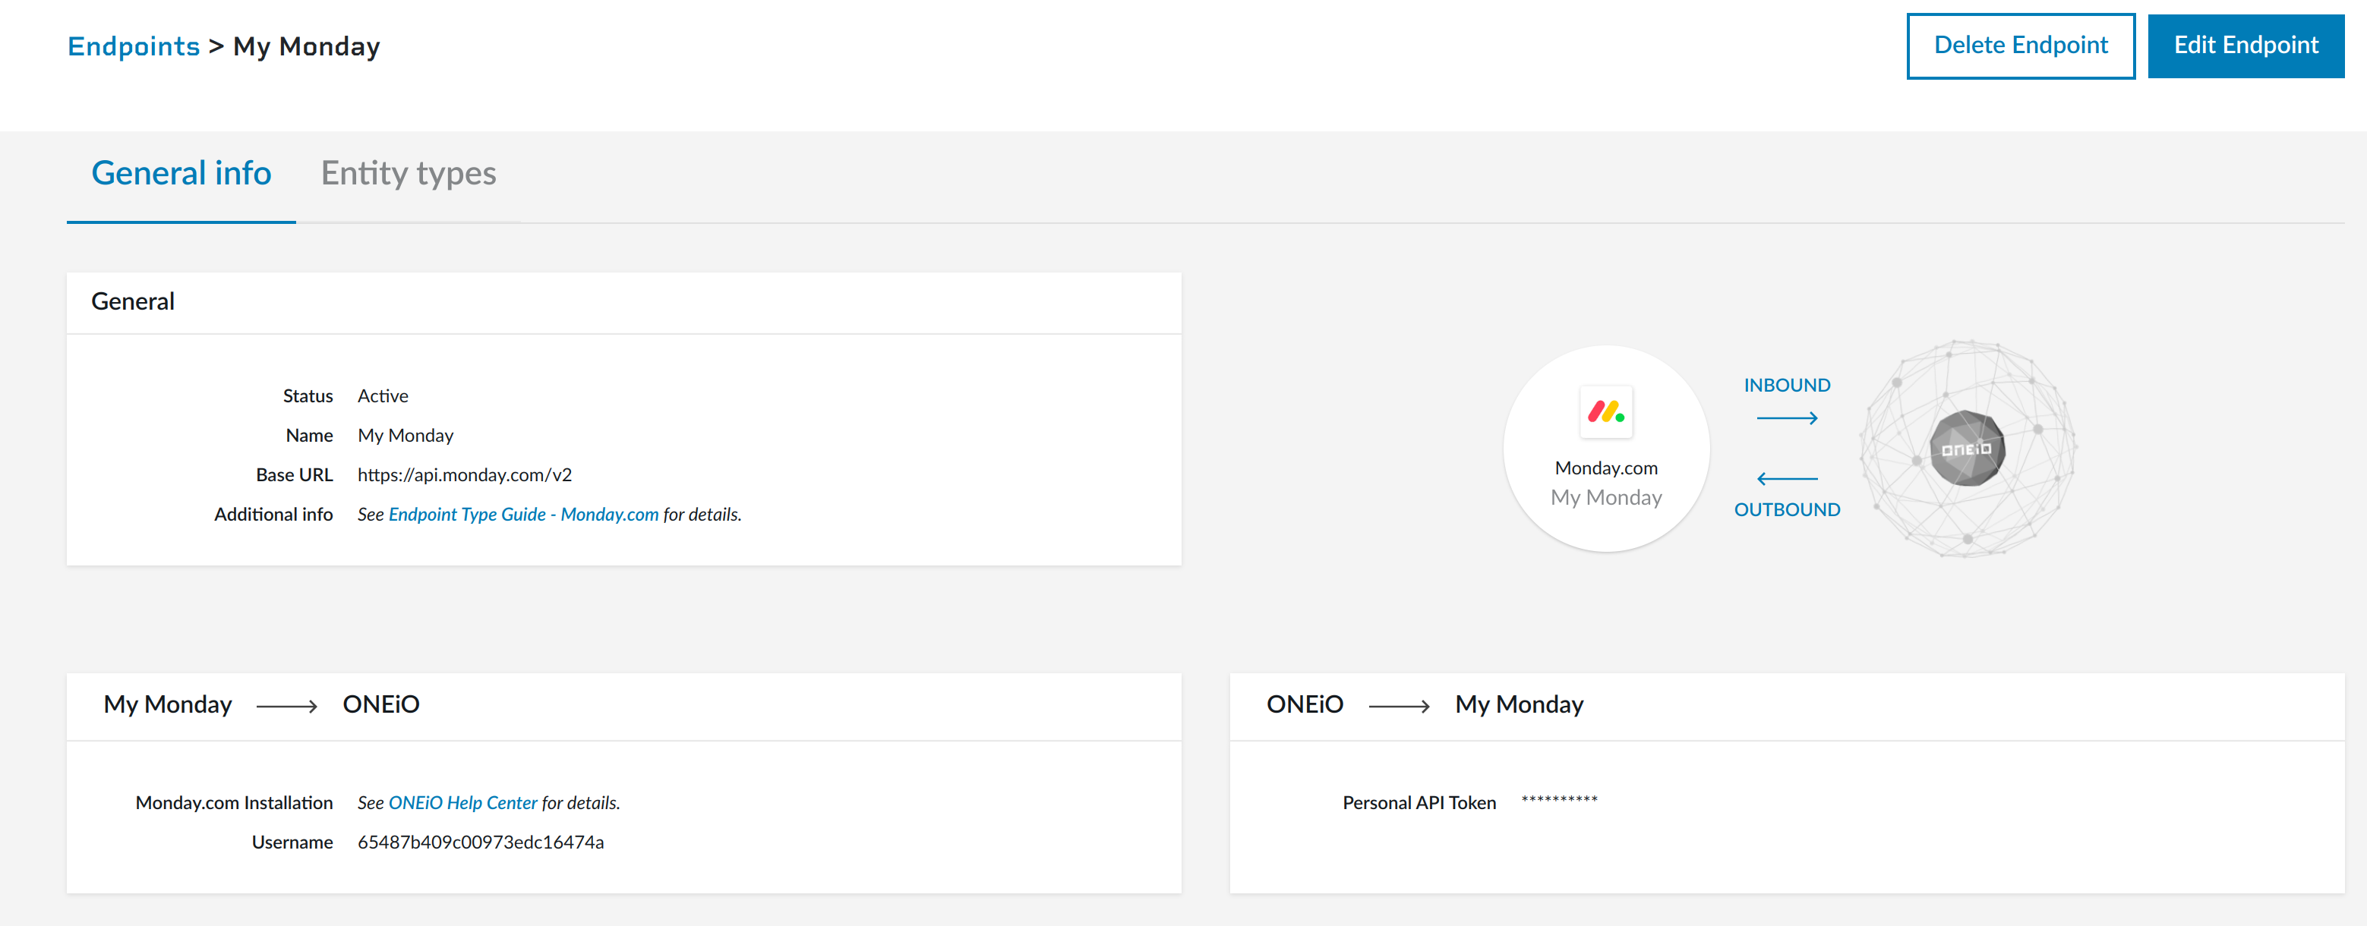Click the Username label

click(292, 843)
